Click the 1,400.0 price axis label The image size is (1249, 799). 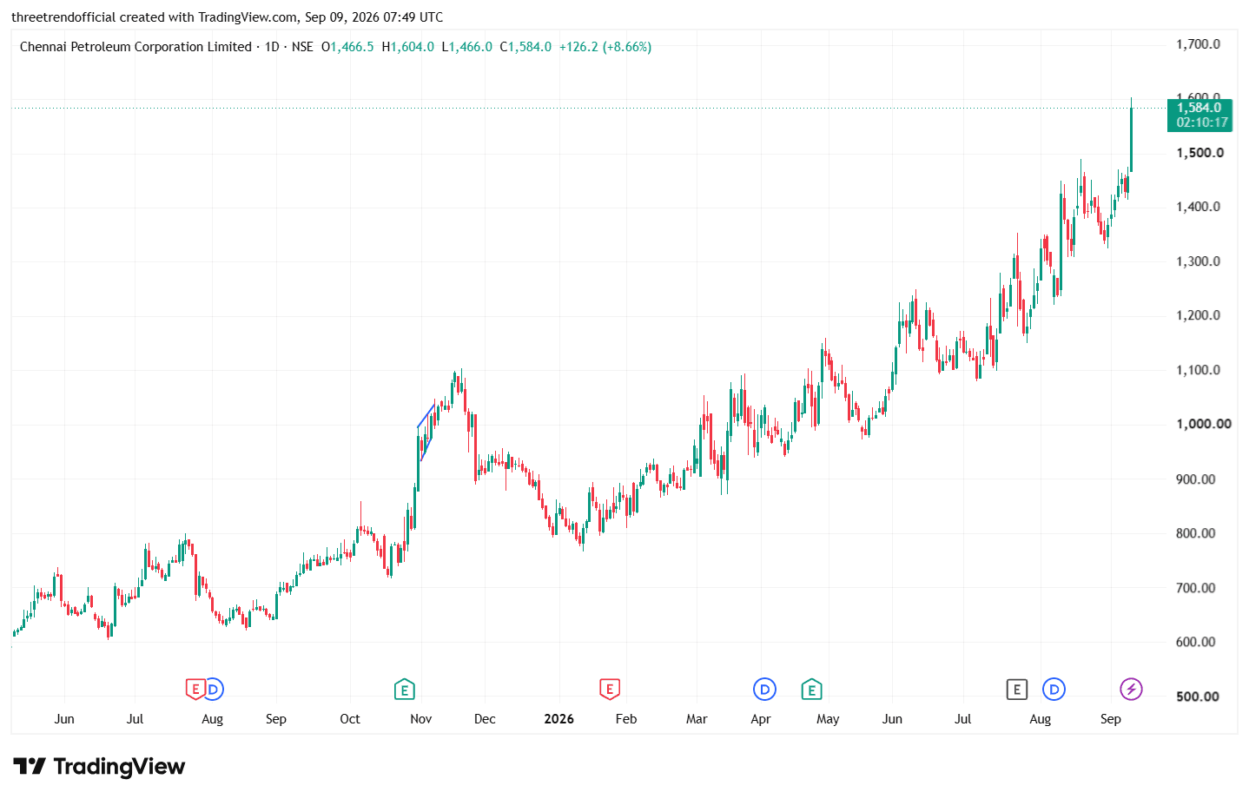[1199, 207]
